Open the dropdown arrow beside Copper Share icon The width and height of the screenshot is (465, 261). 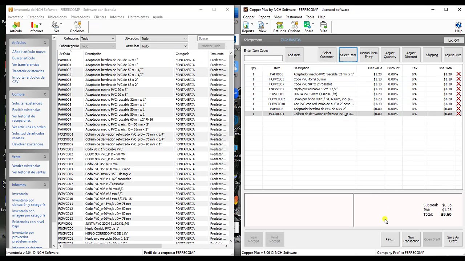click(313, 24)
